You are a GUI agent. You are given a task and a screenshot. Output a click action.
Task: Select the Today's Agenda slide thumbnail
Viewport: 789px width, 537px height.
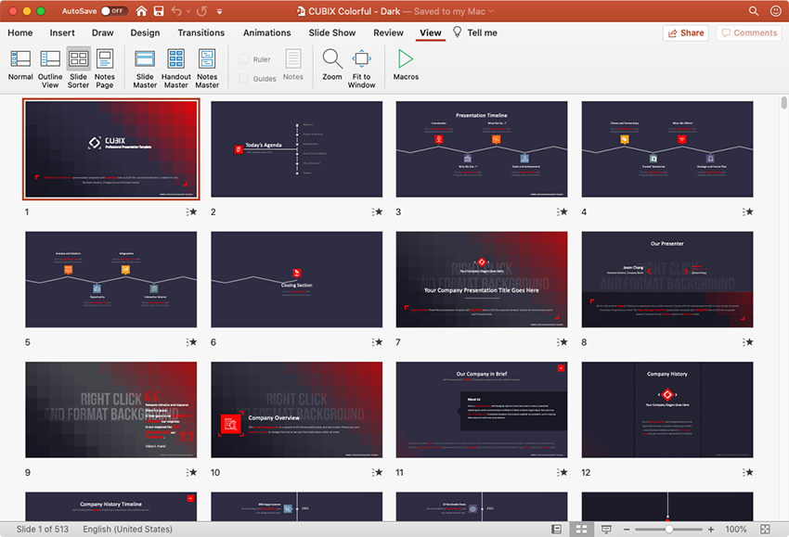pos(296,149)
